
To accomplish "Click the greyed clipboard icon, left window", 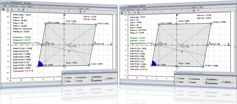I will click(69, 11).
